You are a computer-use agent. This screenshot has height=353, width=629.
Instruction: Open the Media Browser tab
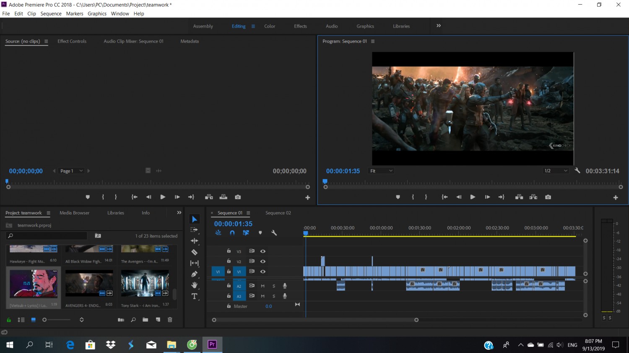[74, 213]
